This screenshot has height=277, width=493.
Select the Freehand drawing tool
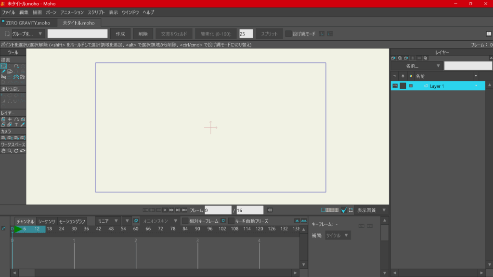click(3, 72)
